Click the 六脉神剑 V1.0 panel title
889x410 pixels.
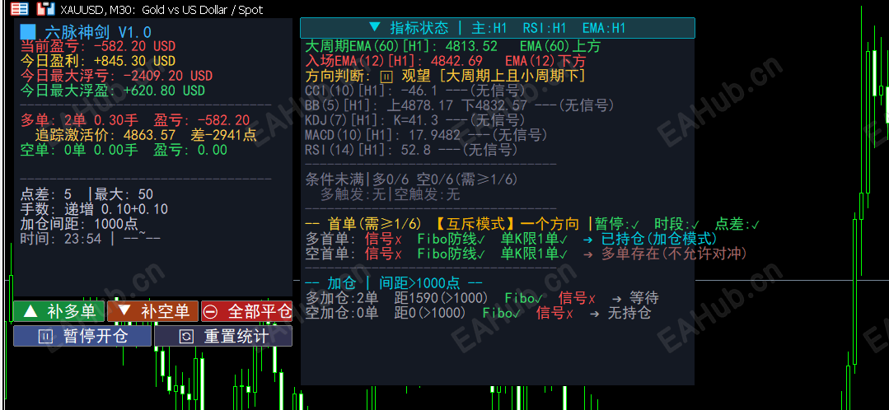(x=87, y=32)
